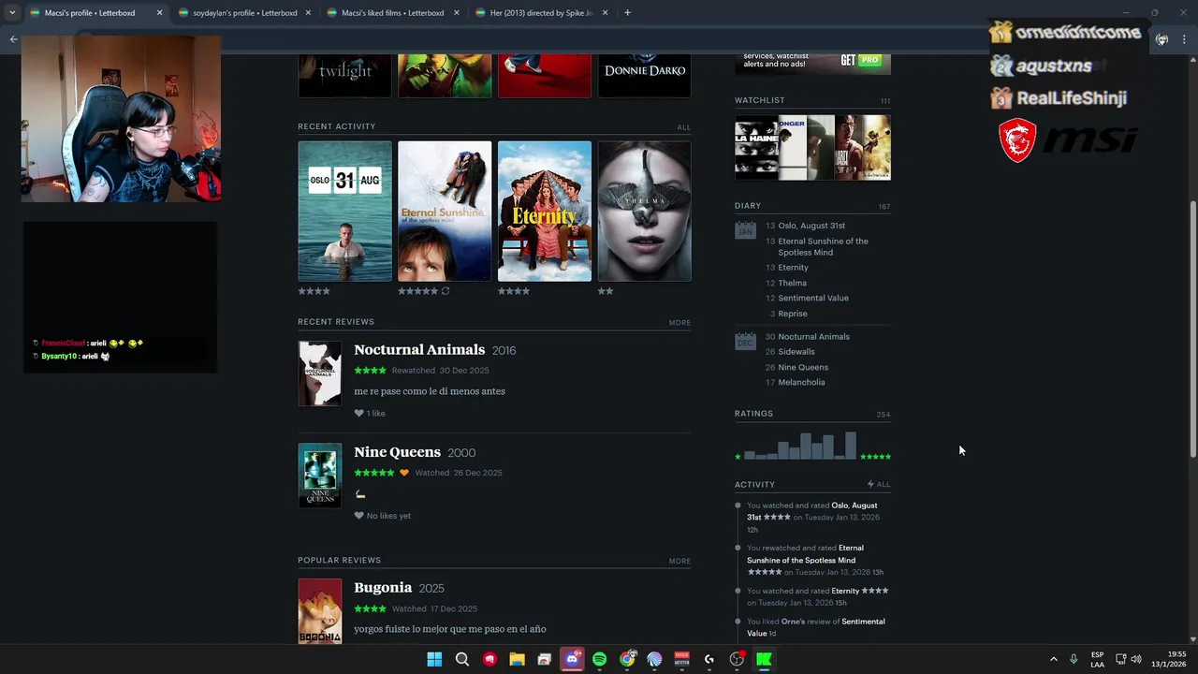
Task: Click the ESP LAA language indicator
Action: [1098, 659]
